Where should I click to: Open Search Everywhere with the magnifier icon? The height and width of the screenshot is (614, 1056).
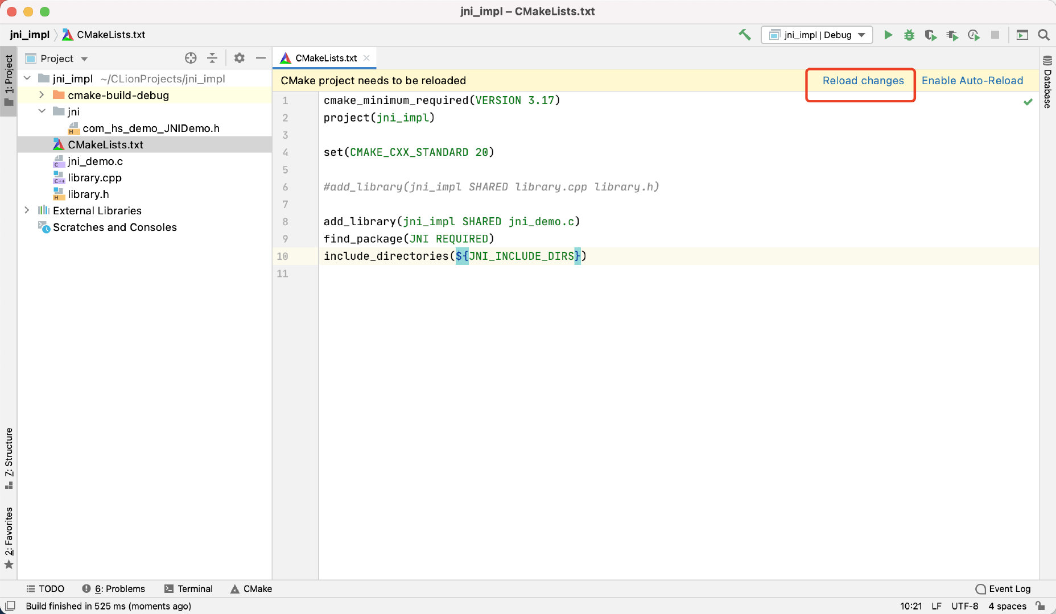click(x=1044, y=35)
